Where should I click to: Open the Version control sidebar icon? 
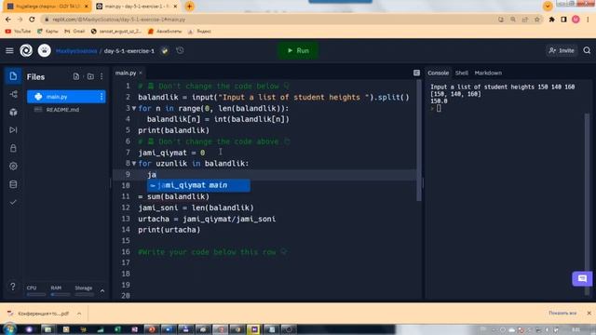[x=13, y=94]
